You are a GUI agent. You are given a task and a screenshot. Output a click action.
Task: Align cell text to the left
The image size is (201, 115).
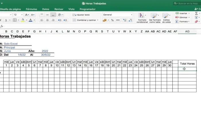42,20
